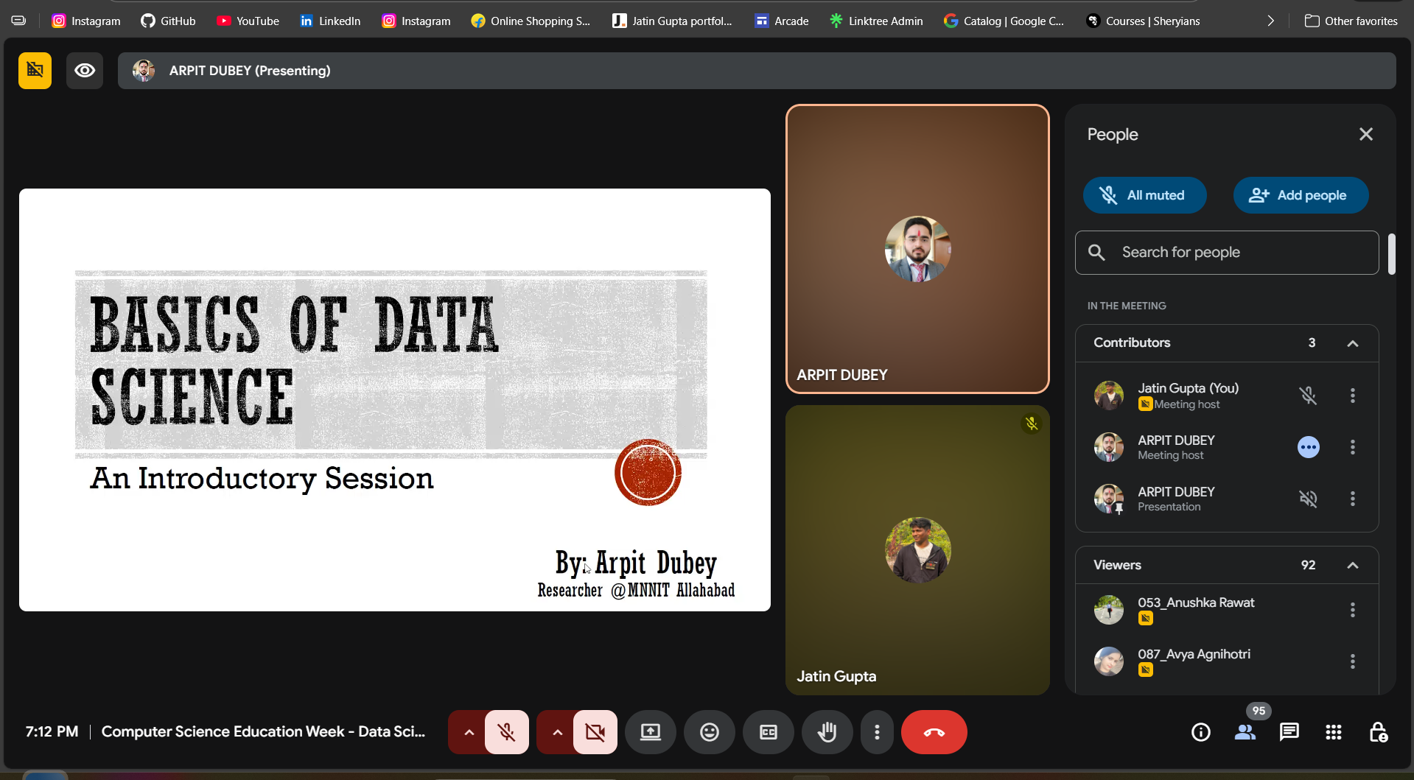Mute ARPIT DUBEY's presentation audio
Image resolution: width=1414 pixels, height=780 pixels.
[x=1309, y=499]
